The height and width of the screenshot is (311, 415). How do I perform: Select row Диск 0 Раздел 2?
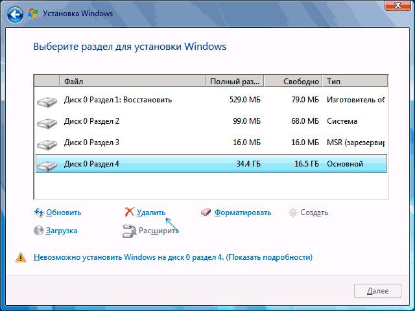tap(211, 121)
